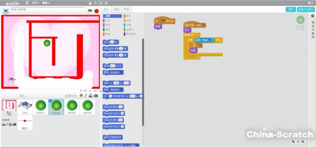
Task: Open the 编辑 (Edit) dropdown menu
Action: pyautogui.click(x=46, y=3)
